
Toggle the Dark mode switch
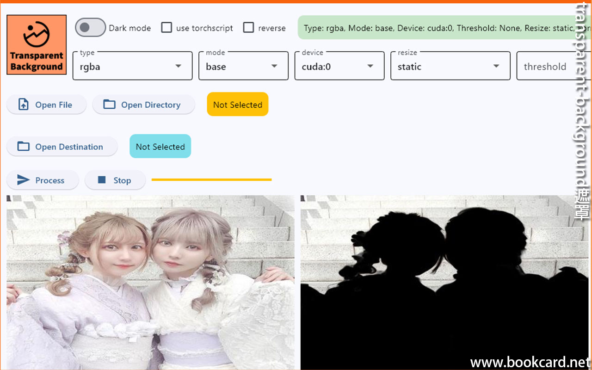click(x=90, y=28)
